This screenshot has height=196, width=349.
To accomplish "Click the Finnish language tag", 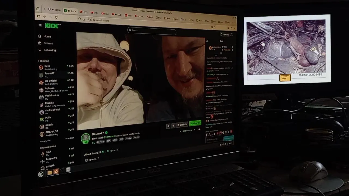I will [101, 142].
